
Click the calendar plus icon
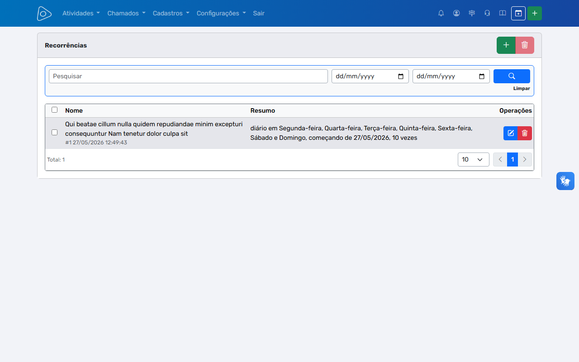[x=518, y=13]
